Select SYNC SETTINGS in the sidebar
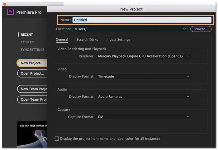Image resolution: width=218 pixels, height=150 pixels. pyautogui.click(x=32, y=50)
